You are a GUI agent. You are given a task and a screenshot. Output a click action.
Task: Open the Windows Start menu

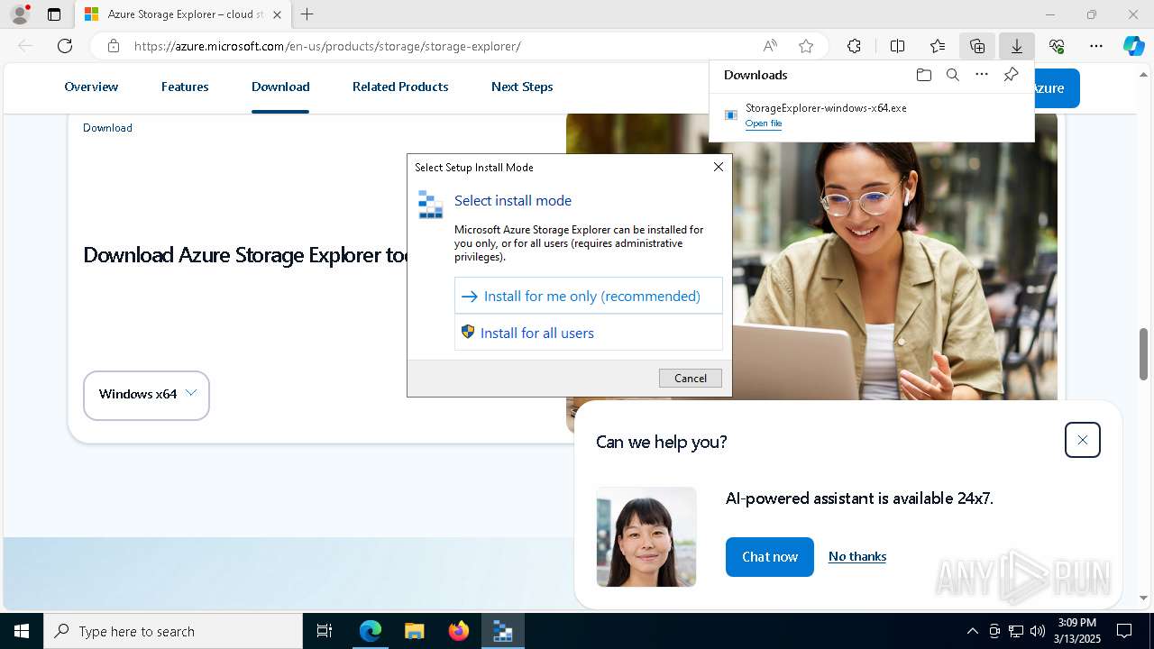coord(22,631)
